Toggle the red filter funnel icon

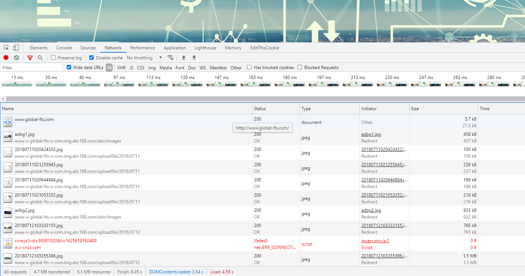point(30,58)
